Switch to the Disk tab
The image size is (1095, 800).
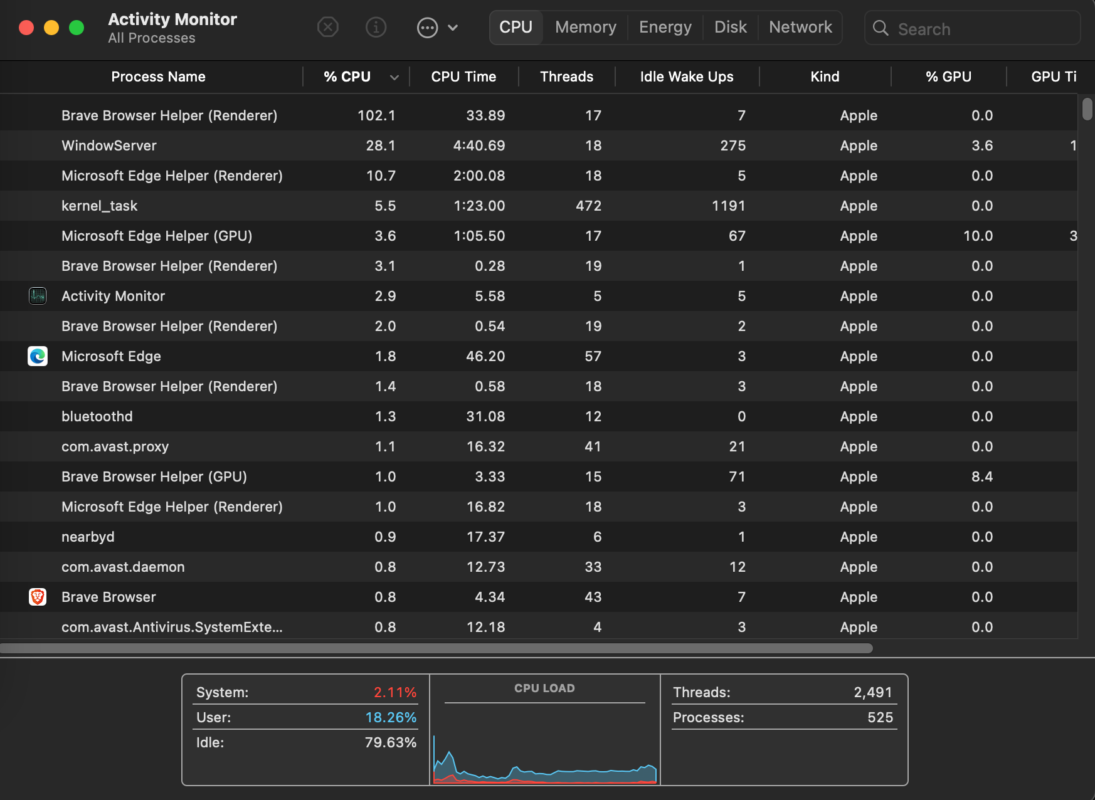coord(730,28)
